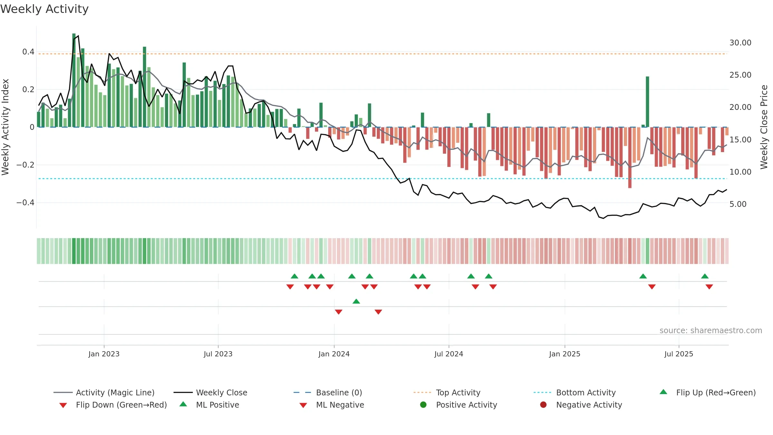Click the Weekly Close Price axis title
Screen dimensions: 773x435
coord(764,127)
